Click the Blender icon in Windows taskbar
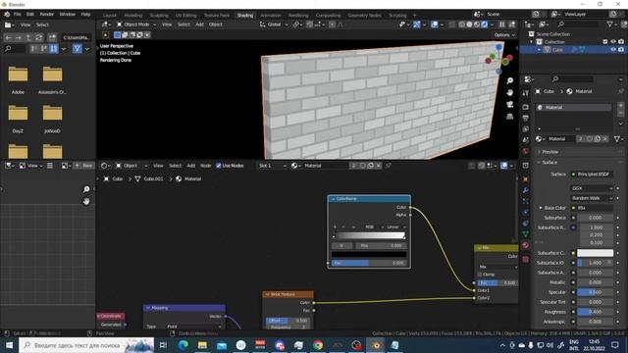 375,345
